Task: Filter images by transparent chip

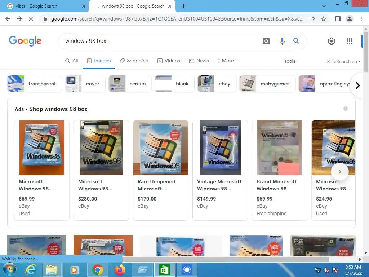Action: (35, 84)
